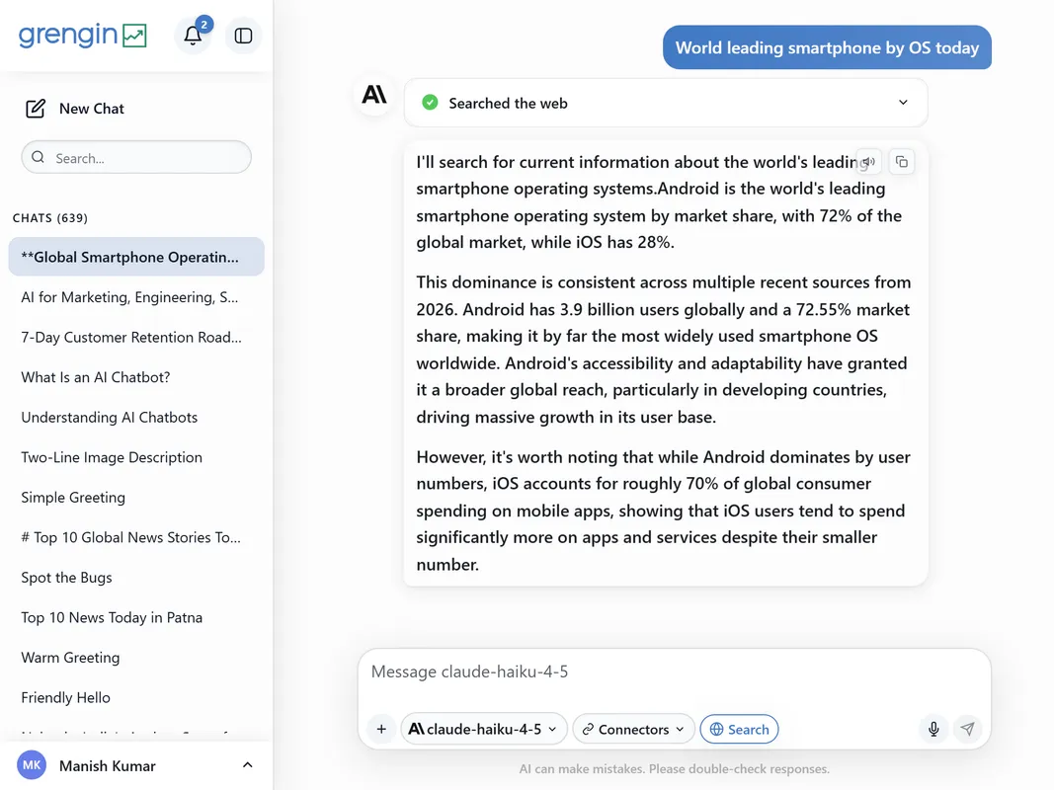This screenshot has height=790, width=1054.
Task: Start a New Chat
Action: coord(75,109)
